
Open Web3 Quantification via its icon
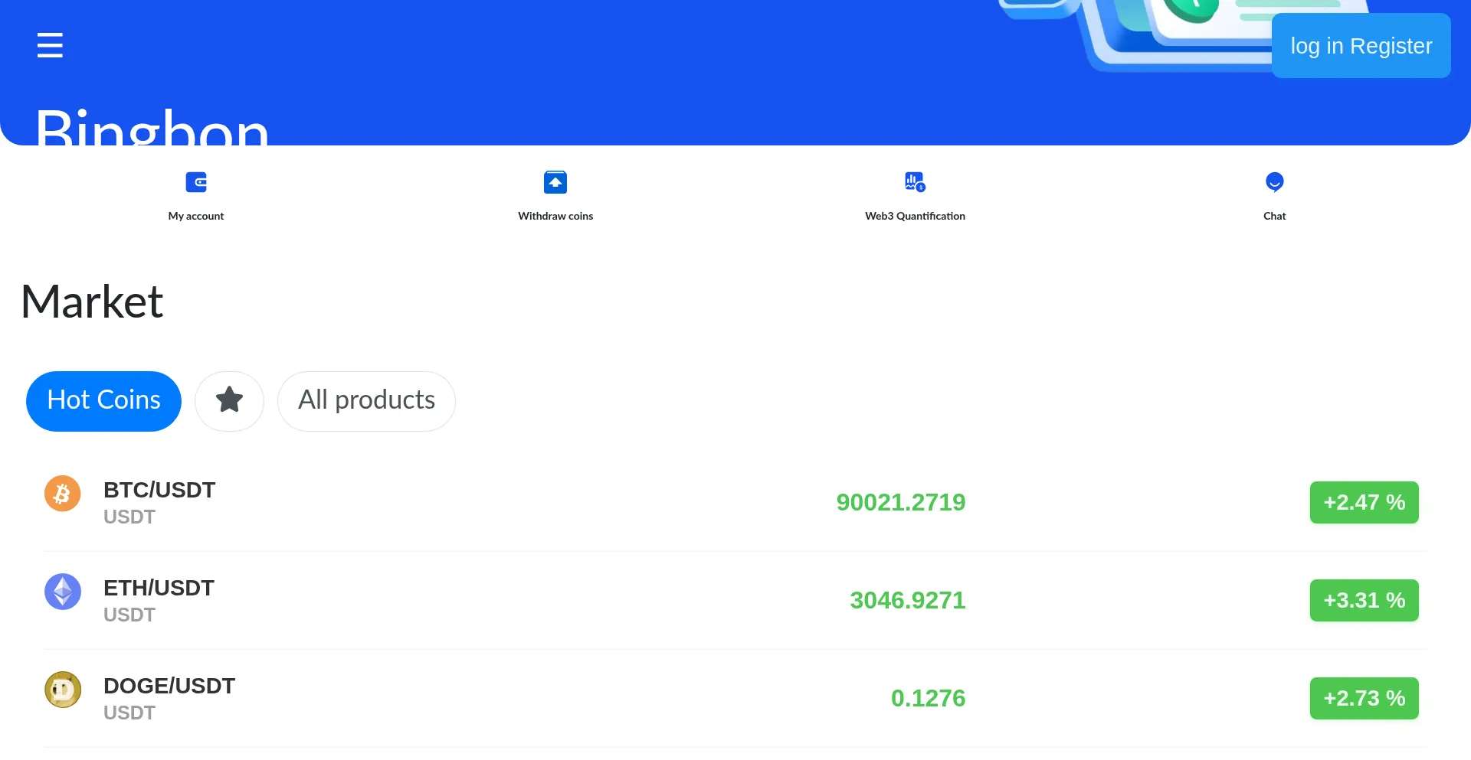coord(915,182)
